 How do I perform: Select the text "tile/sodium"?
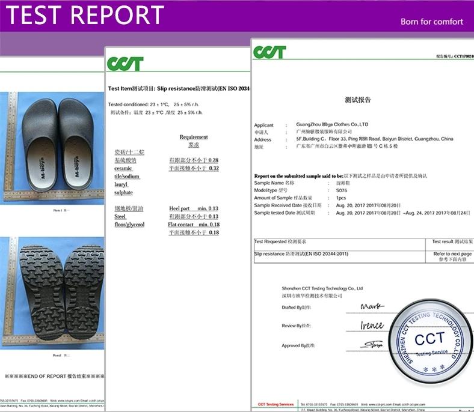click(x=127, y=176)
